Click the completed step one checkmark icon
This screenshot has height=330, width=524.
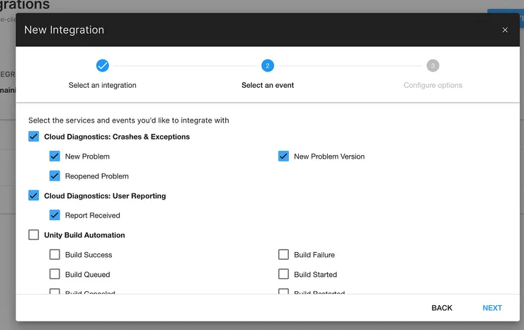103,66
